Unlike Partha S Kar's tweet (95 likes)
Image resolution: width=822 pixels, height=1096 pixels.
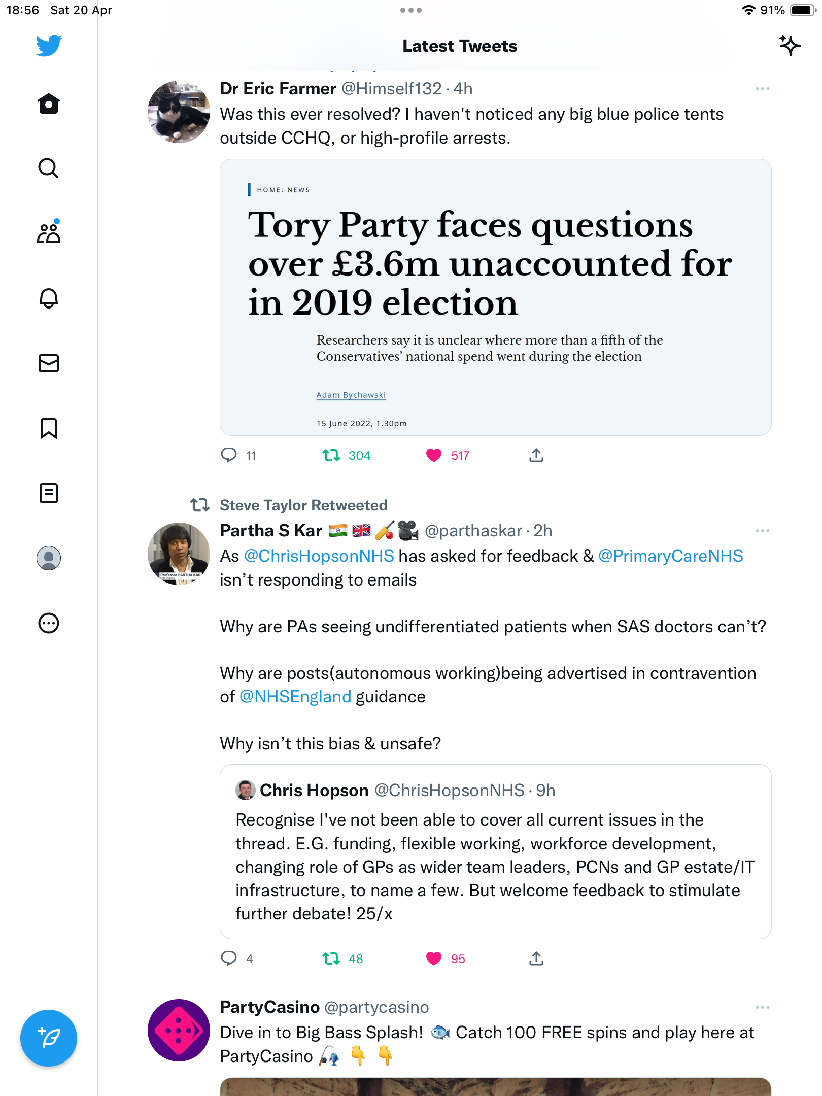[x=434, y=958]
